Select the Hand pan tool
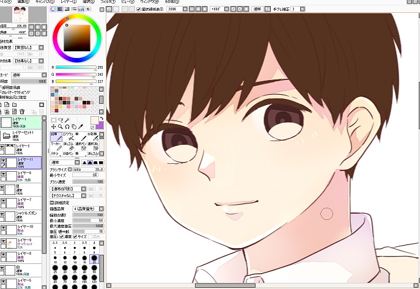The height and width of the screenshot is (289, 420). [x=74, y=126]
